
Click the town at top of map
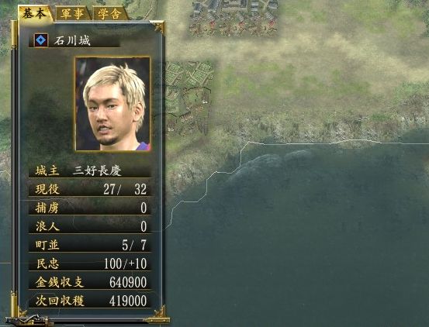click(x=234, y=18)
